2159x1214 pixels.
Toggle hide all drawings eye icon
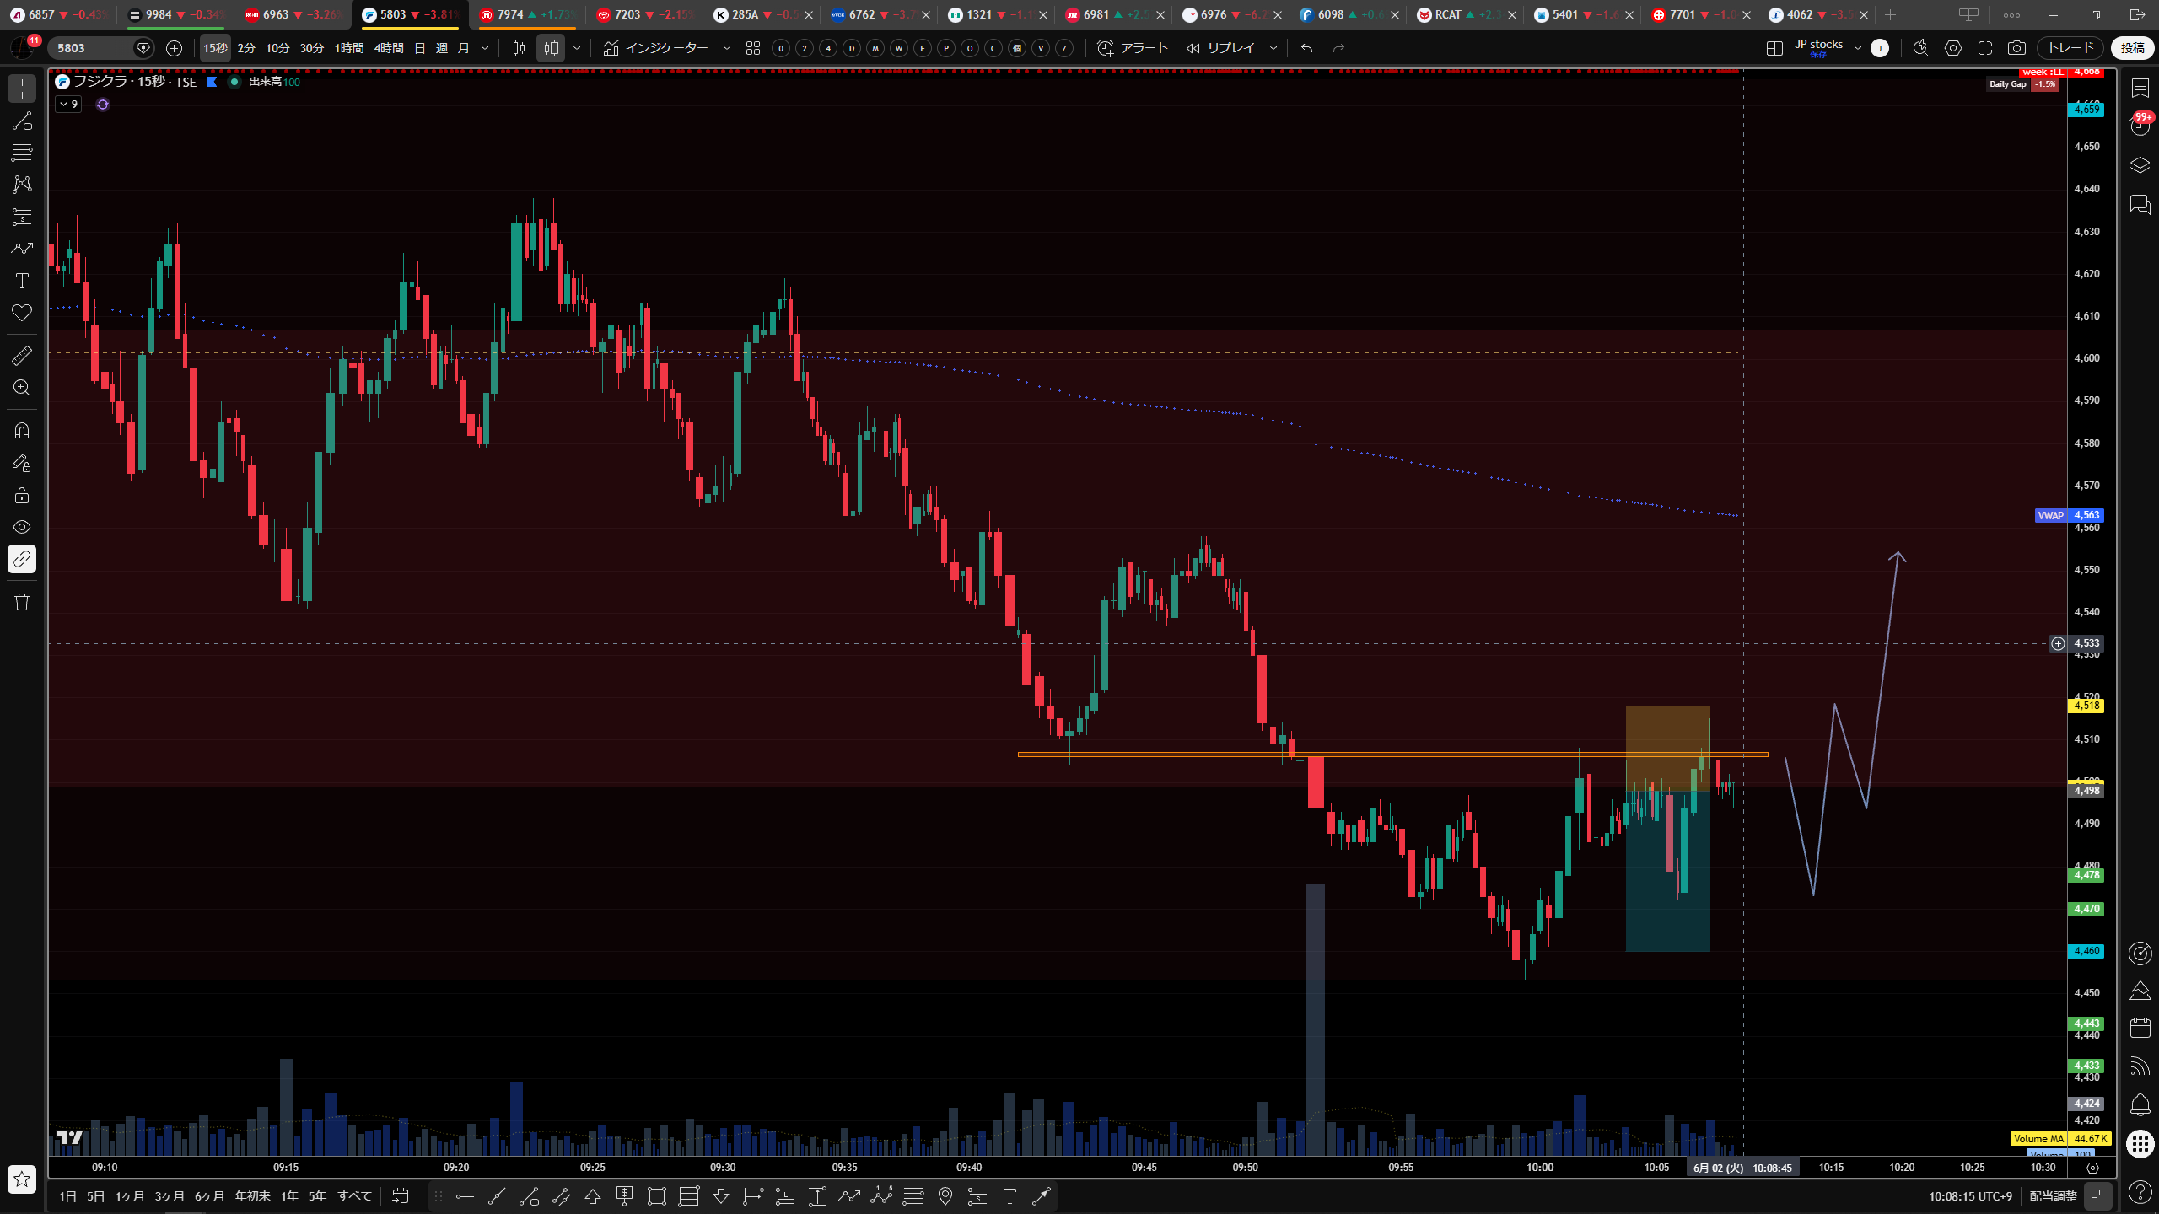point(22,527)
